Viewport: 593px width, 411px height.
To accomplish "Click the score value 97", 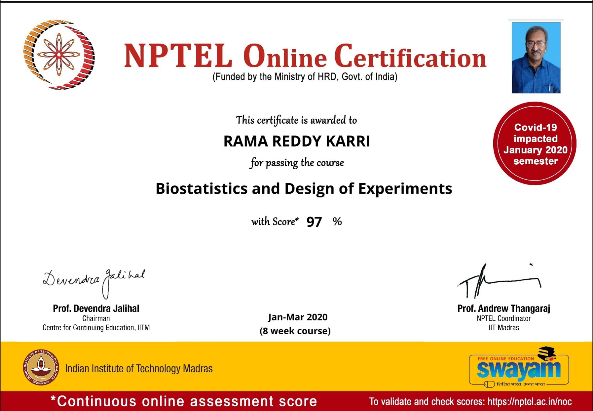I will [x=314, y=222].
